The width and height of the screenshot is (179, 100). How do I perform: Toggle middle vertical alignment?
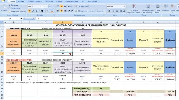[62, 6]
